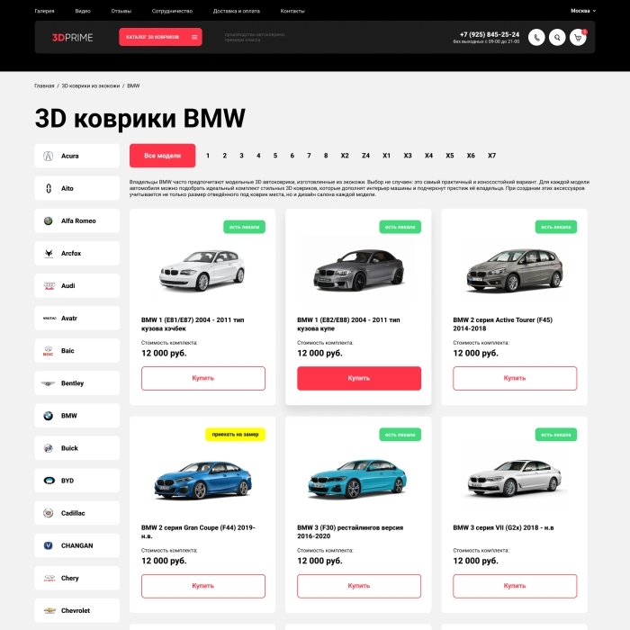The width and height of the screenshot is (630, 630).
Task: Click the CHANGAN brand logo
Action: pyautogui.click(x=49, y=545)
